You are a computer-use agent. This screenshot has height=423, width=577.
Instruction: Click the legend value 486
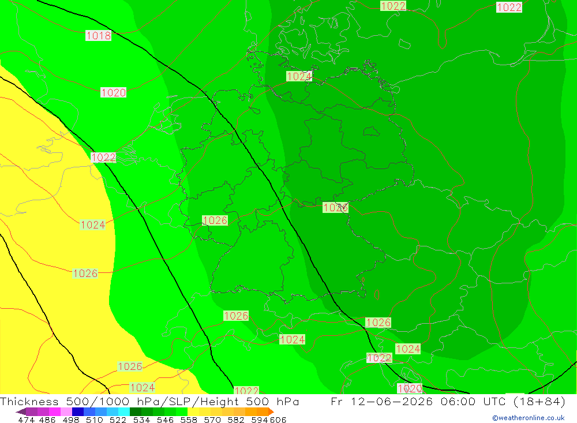coord(47,420)
